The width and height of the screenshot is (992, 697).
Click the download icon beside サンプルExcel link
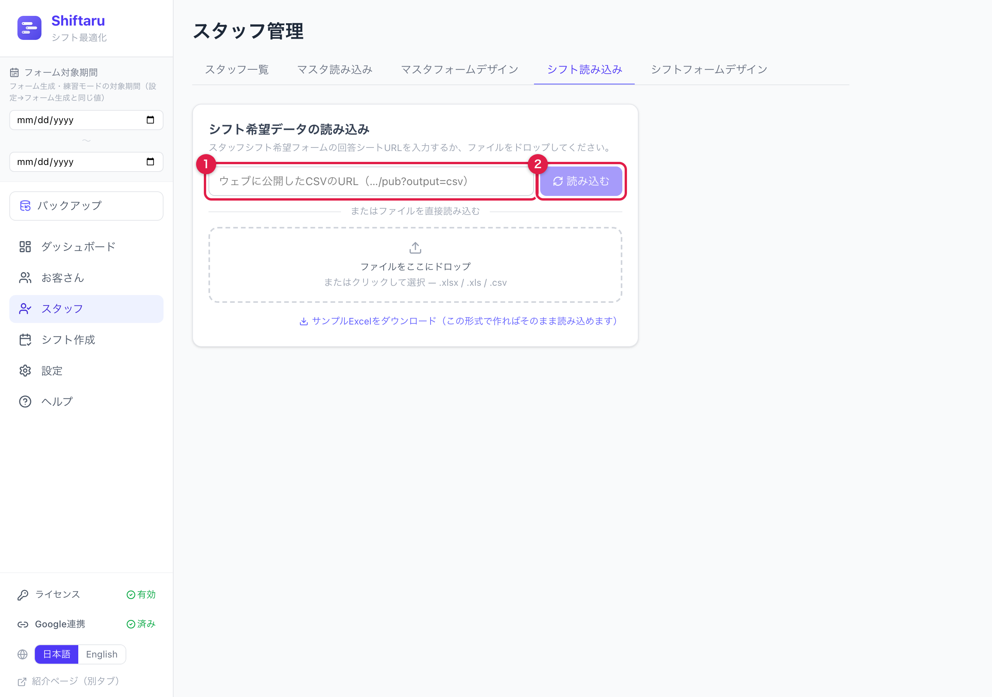click(x=304, y=321)
